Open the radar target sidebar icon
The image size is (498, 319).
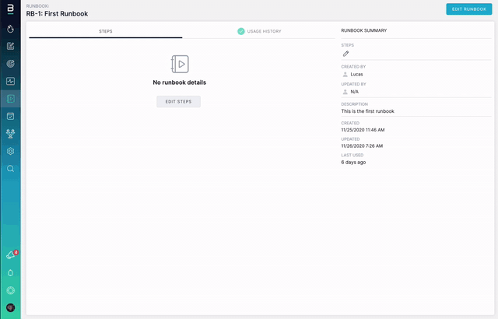[x=10, y=64]
